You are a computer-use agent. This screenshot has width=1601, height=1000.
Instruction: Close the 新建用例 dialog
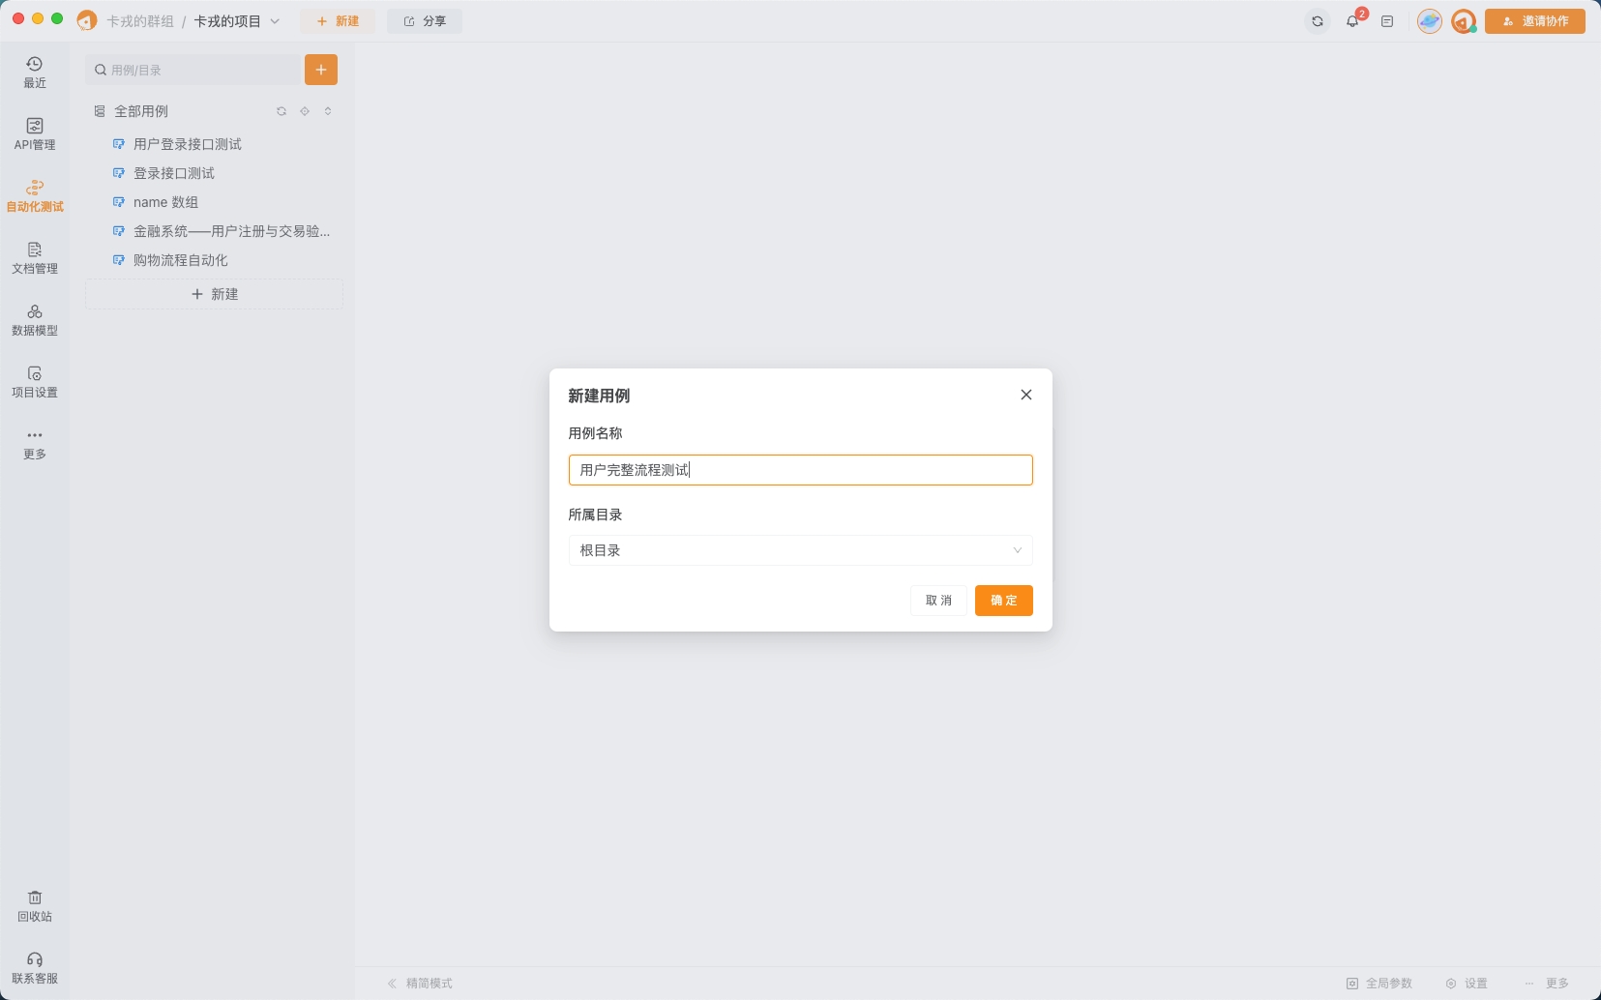[1026, 395]
